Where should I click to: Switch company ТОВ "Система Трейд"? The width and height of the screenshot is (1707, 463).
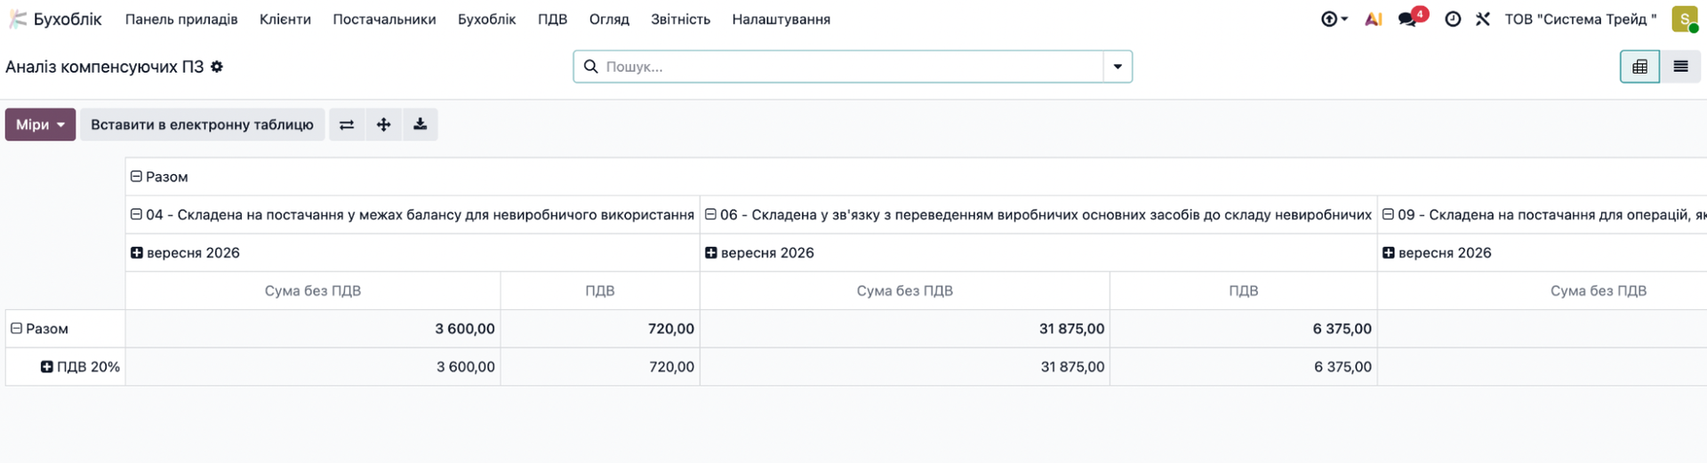1581,19
